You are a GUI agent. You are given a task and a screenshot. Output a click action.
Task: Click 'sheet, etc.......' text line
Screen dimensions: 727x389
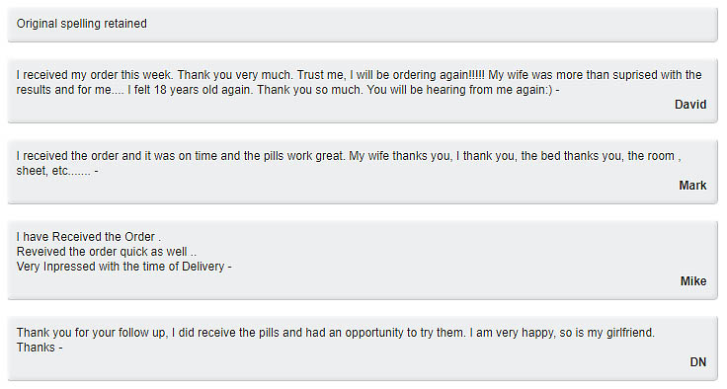pyautogui.click(x=57, y=171)
